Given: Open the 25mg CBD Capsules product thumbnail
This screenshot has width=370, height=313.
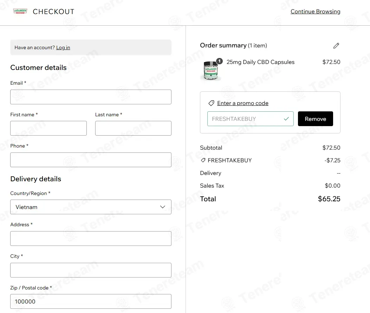Looking at the screenshot, I should coord(211,70).
